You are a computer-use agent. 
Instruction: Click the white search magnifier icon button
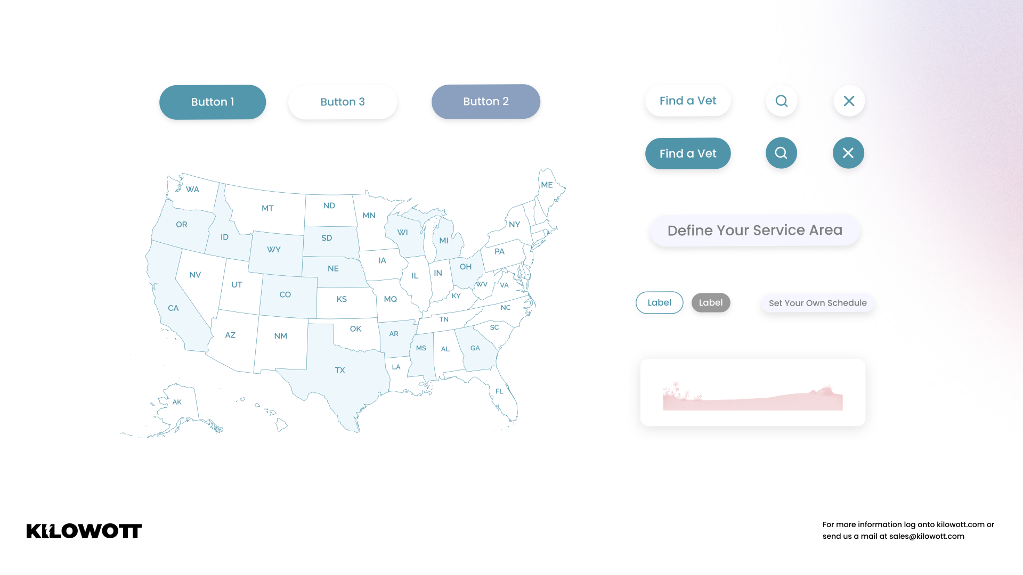[x=782, y=101]
